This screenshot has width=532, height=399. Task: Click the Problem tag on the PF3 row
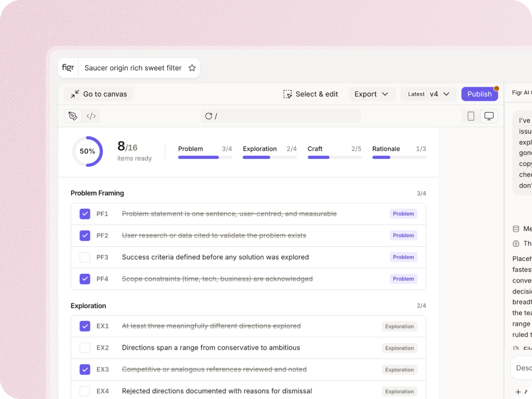click(x=403, y=257)
